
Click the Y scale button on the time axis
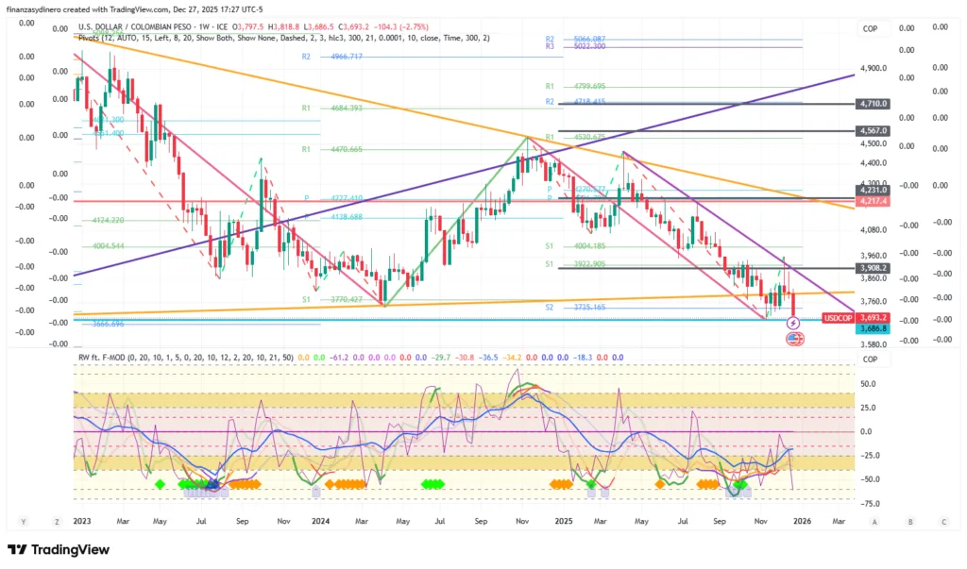(x=22, y=520)
